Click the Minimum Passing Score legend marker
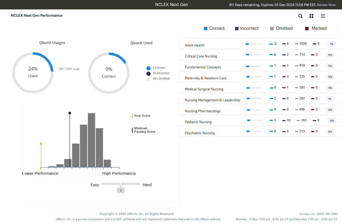 click(x=132, y=130)
